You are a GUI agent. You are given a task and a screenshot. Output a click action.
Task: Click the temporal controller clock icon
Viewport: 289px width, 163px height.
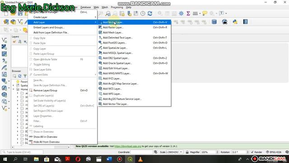pyautogui.click(x=143, y=13)
